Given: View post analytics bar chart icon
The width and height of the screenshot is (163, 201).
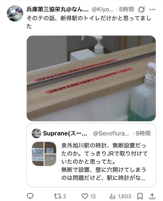Looking at the screenshot, I should coord(112,196).
